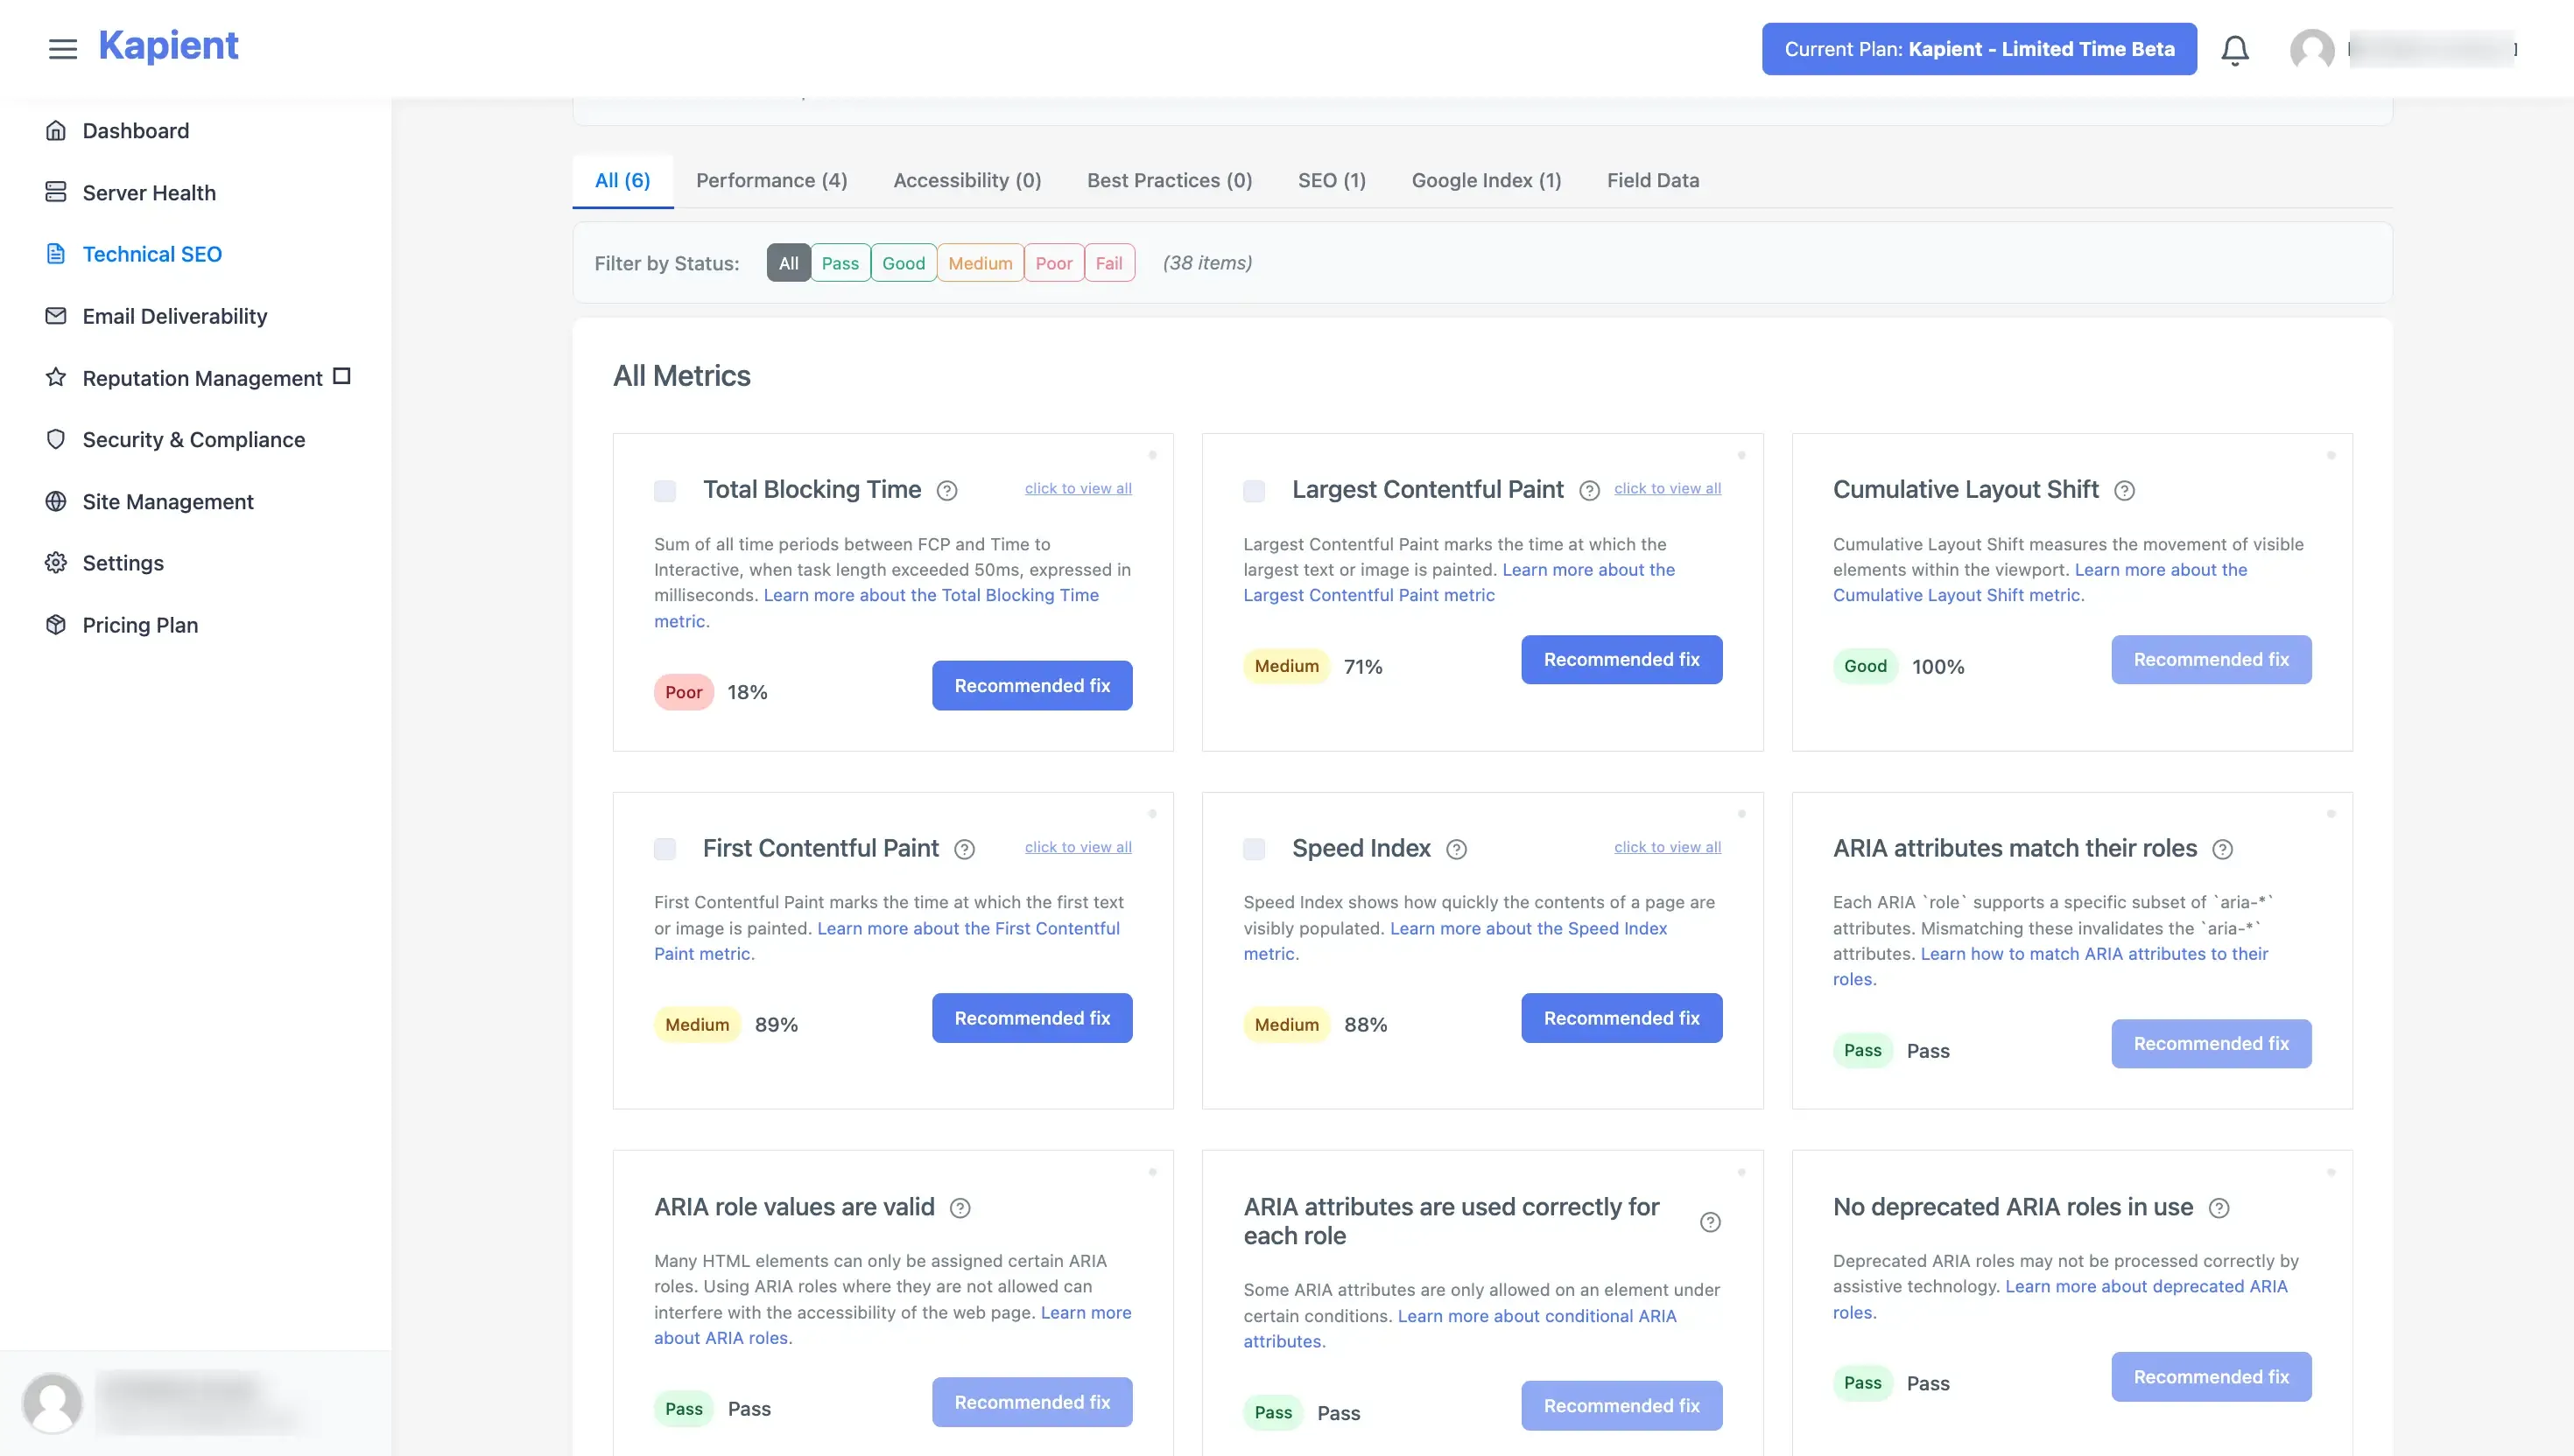Screen dimensions: 2574x1456
Task: Click help icon beside ARIA role values are valid
Action: tap(960, 1208)
